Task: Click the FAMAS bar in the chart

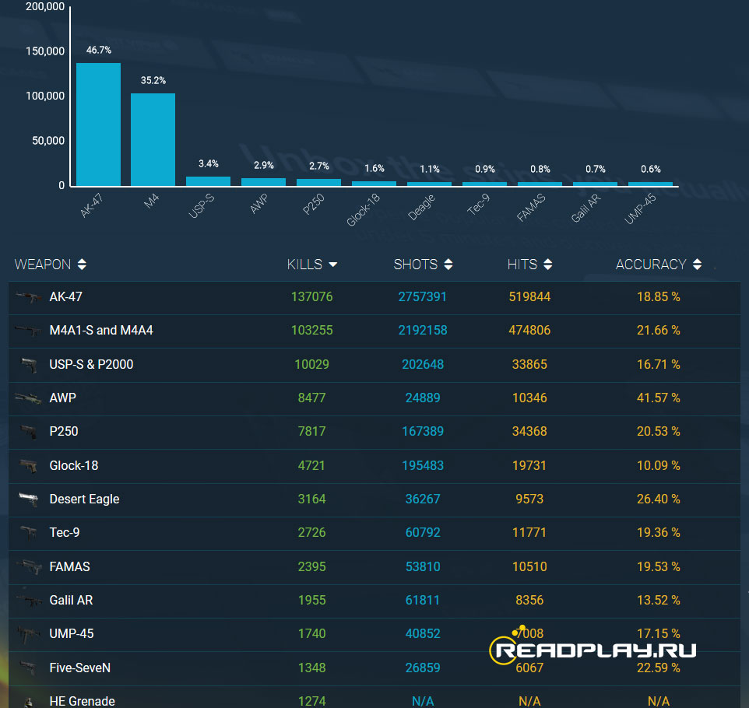Action: pyautogui.click(x=540, y=184)
